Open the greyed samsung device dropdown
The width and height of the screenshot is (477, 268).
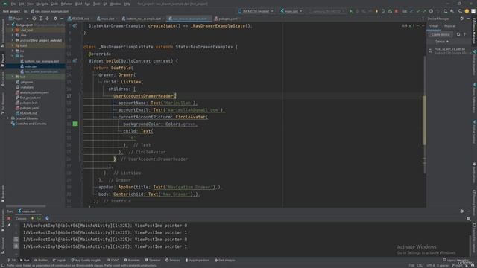point(327,11)
